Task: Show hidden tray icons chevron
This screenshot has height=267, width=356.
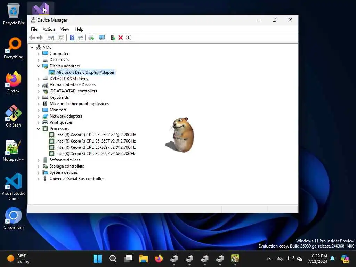Action: [269, 259]
